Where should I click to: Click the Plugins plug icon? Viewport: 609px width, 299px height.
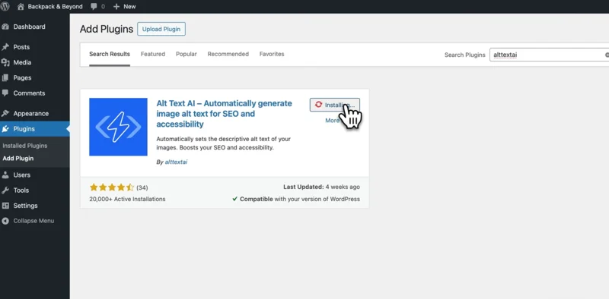[x=5, y=129]
